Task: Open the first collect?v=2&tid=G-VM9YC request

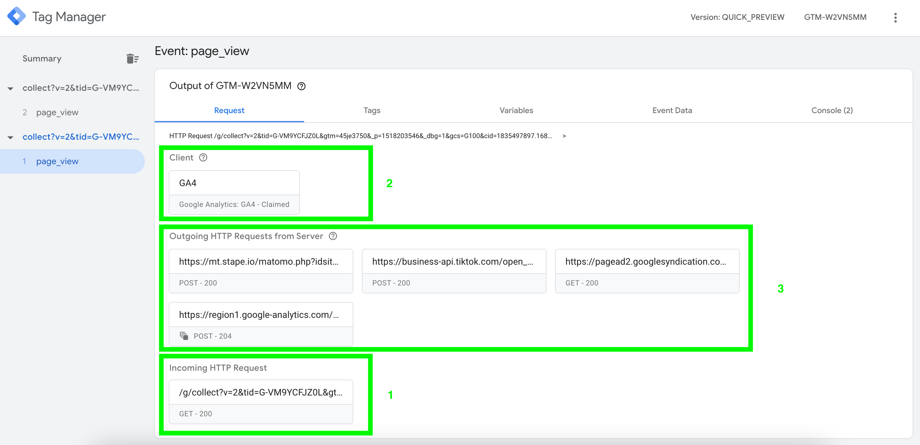Action: click(81, 88)
